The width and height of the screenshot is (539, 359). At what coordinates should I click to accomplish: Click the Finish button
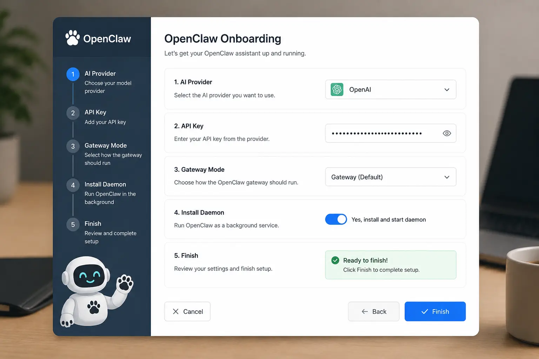(435, 311)
